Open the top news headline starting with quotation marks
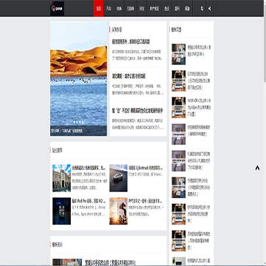 137,111
